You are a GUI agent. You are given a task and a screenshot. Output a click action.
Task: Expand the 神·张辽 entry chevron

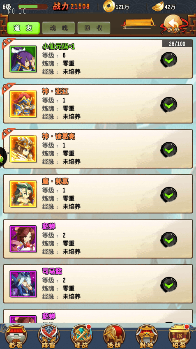(x=169, y=105)
